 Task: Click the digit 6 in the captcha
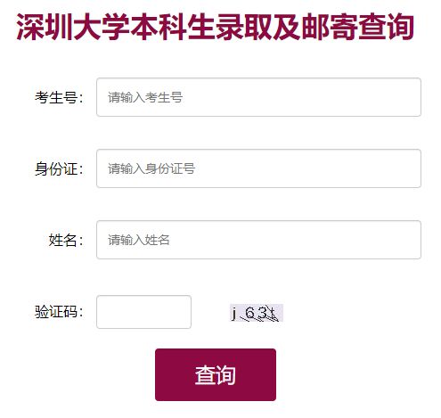[250, 313]
